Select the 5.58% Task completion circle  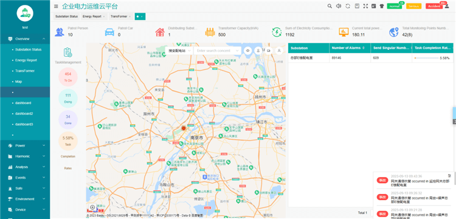point(67,141)
